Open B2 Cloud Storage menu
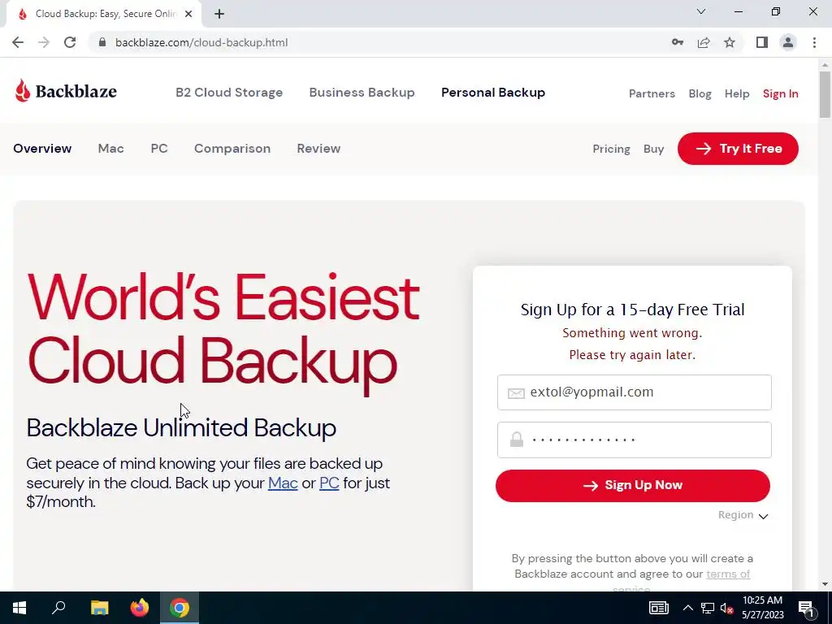 (x=229, y=93)
